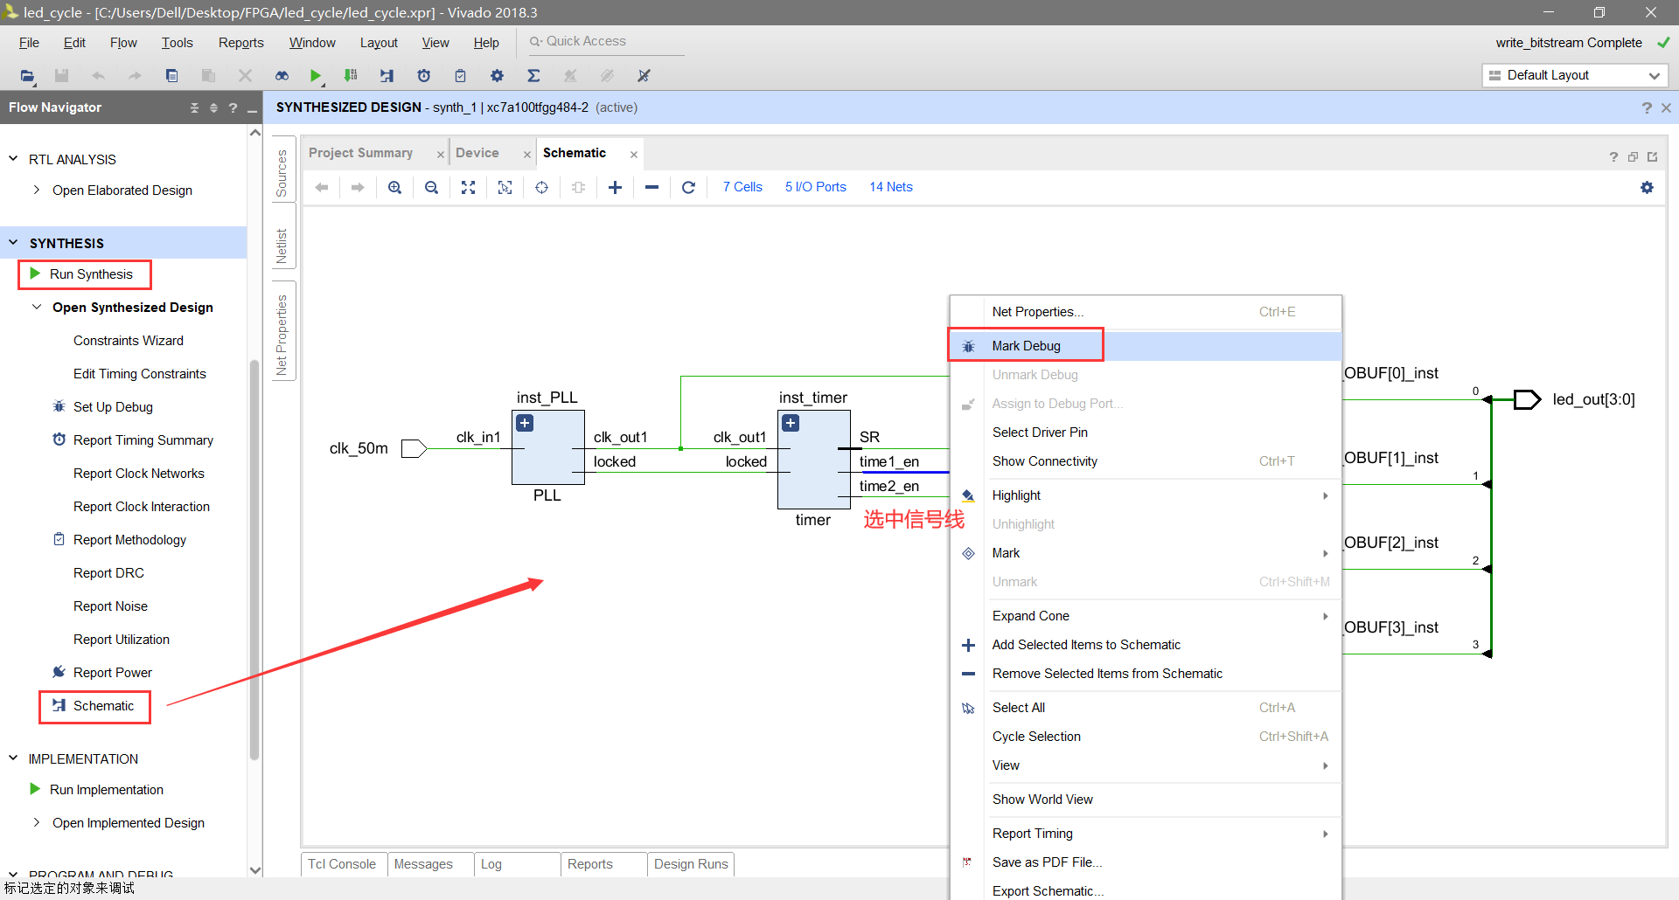This screenshot has width=1679, height=900.
Task: Click Flow Navigator vertical scrollbar
Action: tap(254, 559)
